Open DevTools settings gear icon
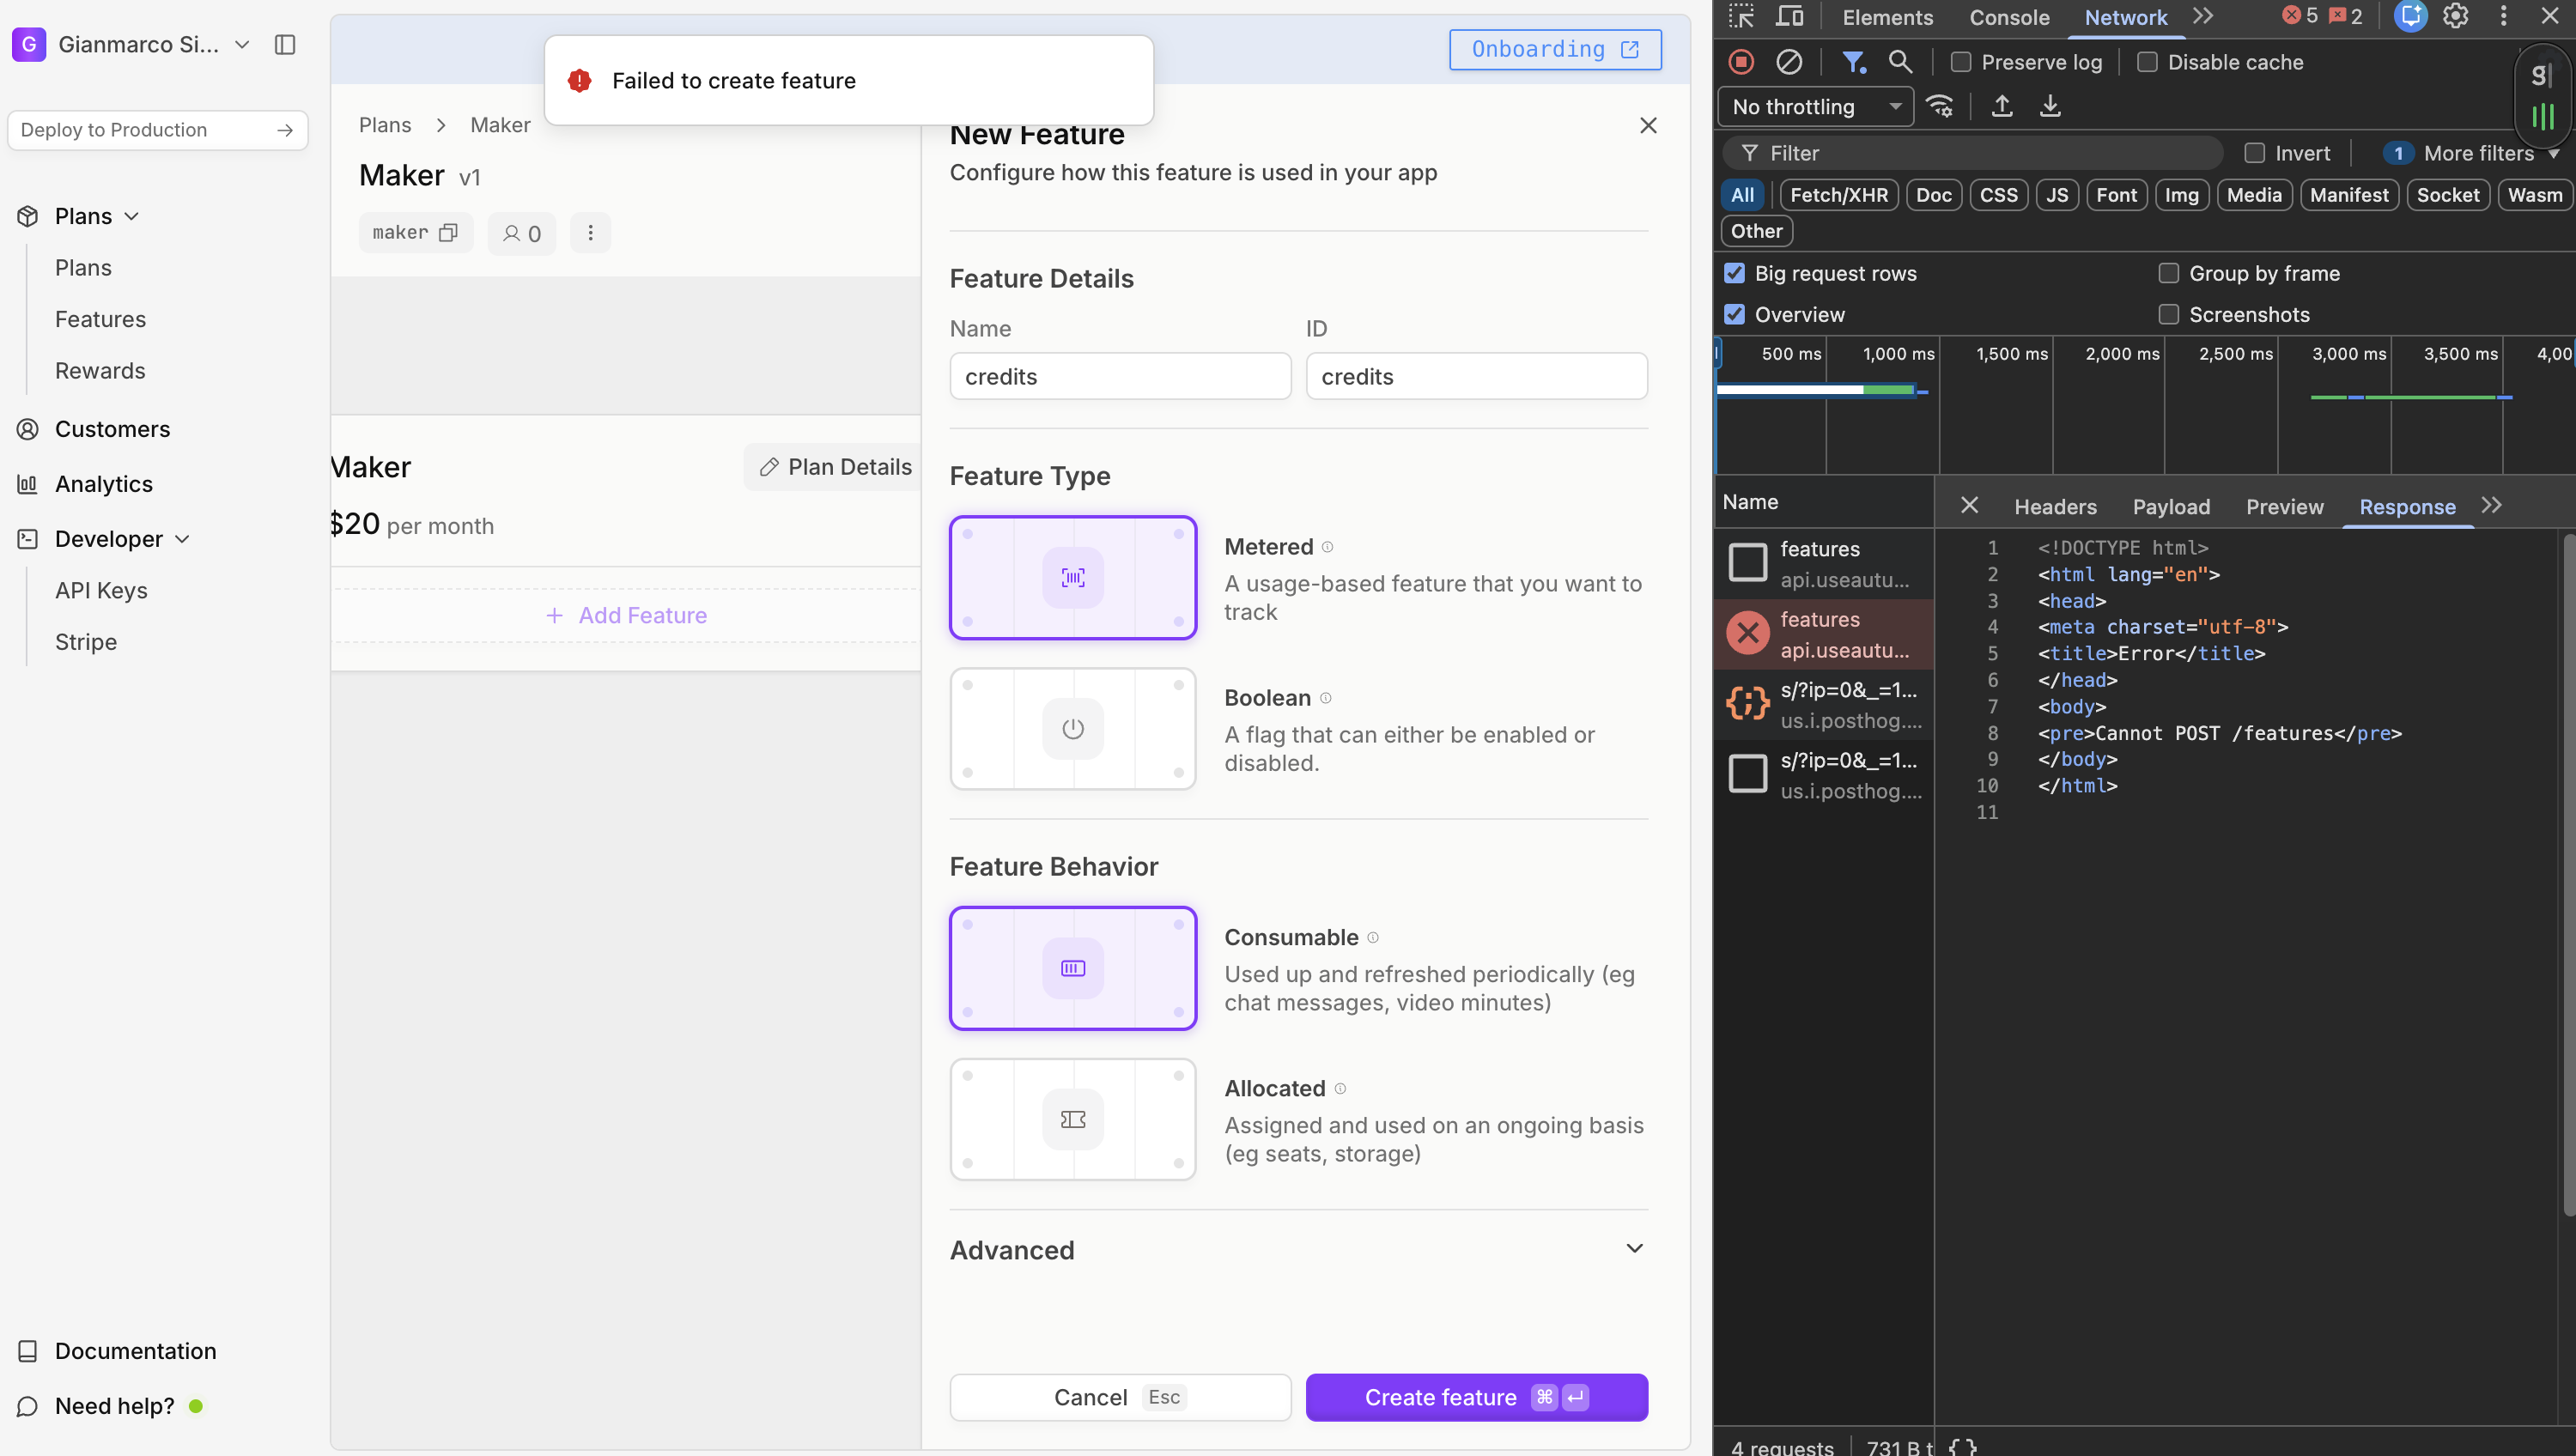This screenshot has width=2576, height=1456. tap(2456, 16)
